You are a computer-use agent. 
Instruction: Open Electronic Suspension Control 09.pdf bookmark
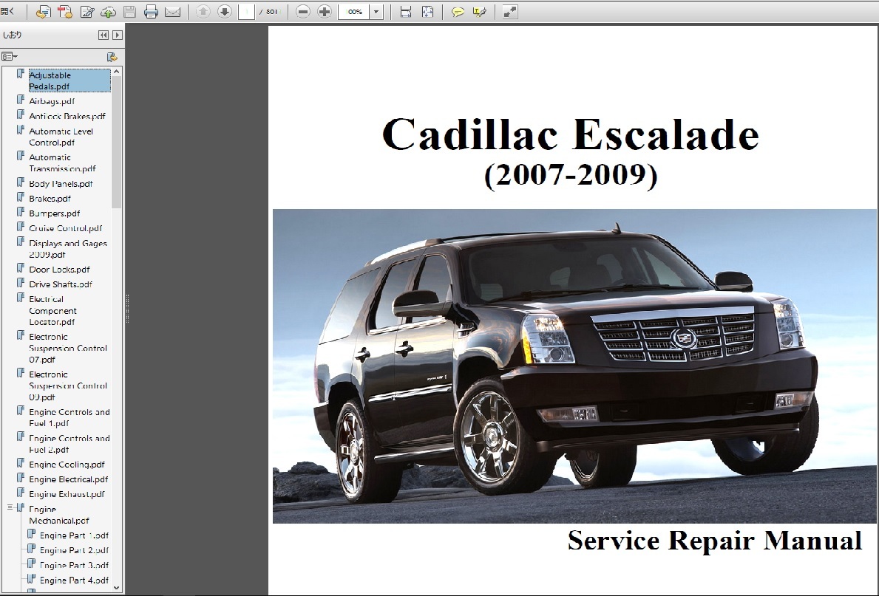click(x=68, y=386)
